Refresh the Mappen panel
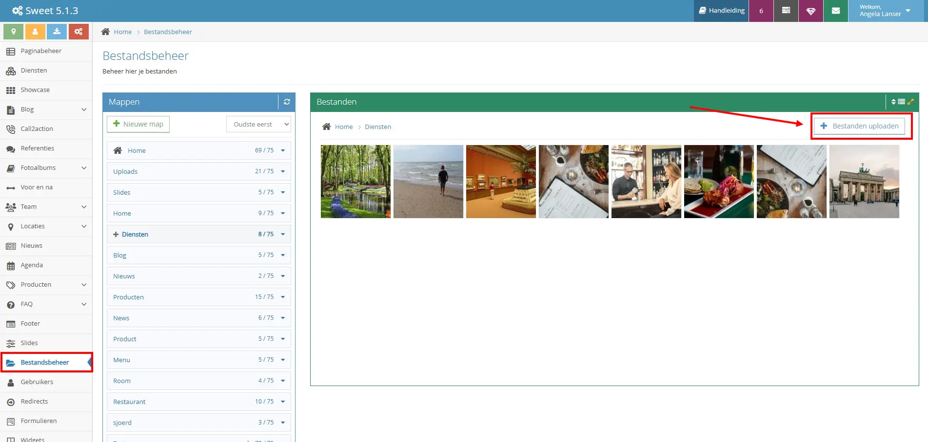Screen dimensions: 928x442 pyautogui.click(x=287, y=102)
